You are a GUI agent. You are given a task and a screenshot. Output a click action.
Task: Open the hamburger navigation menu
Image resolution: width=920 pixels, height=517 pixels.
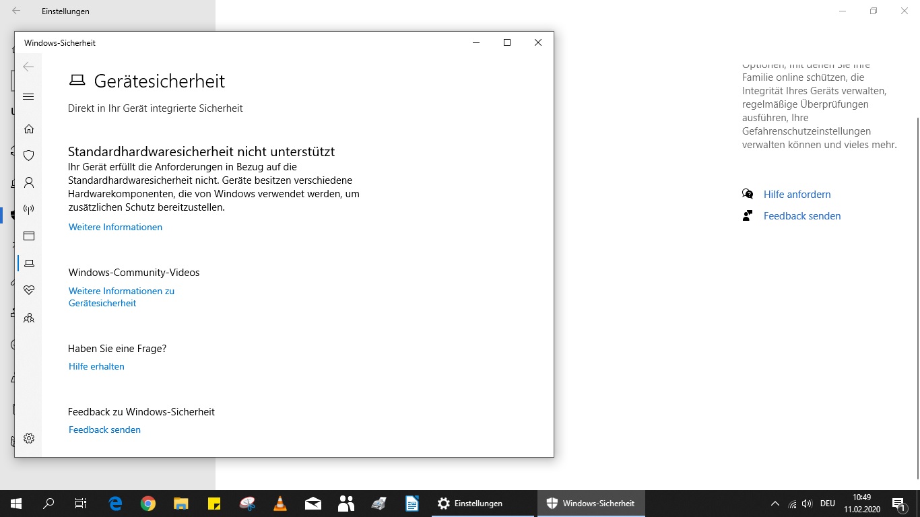tap(28, 97)
